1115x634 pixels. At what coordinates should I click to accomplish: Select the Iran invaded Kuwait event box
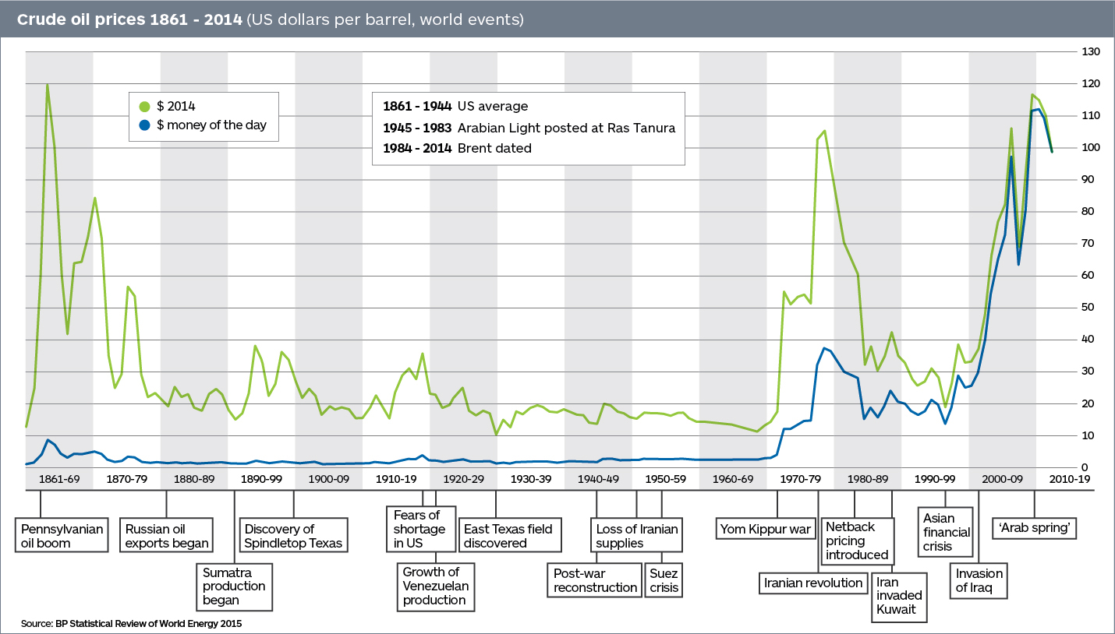click(898, 596)
